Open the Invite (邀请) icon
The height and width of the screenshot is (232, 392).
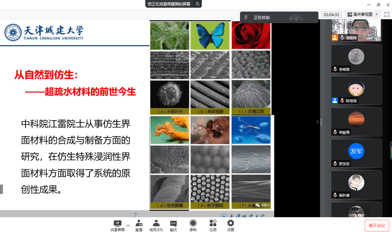[139, 223]
